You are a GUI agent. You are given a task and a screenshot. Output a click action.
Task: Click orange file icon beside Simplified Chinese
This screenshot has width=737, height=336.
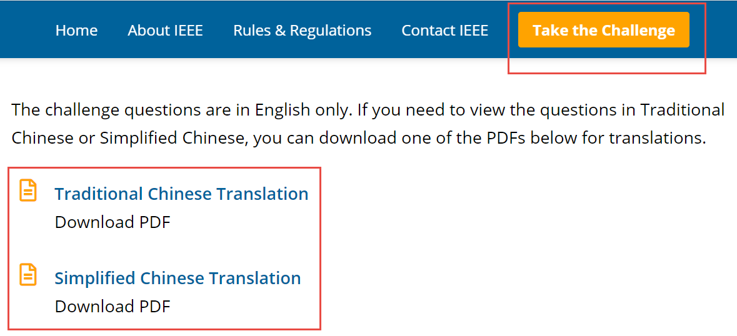click(x=28, y=274)
